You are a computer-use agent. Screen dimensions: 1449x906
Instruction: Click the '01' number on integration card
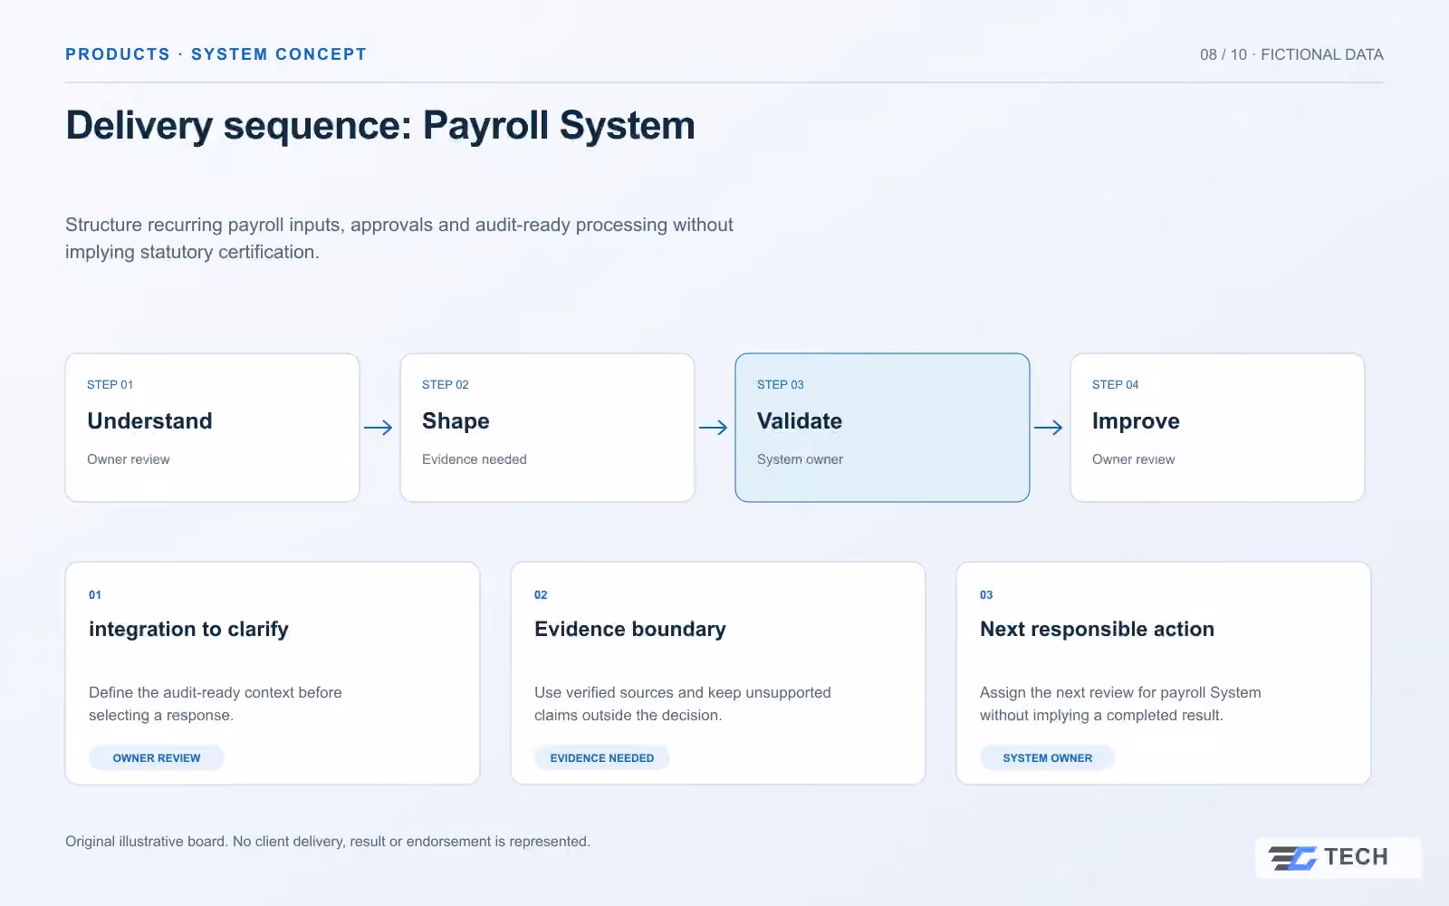click(95, 595)
